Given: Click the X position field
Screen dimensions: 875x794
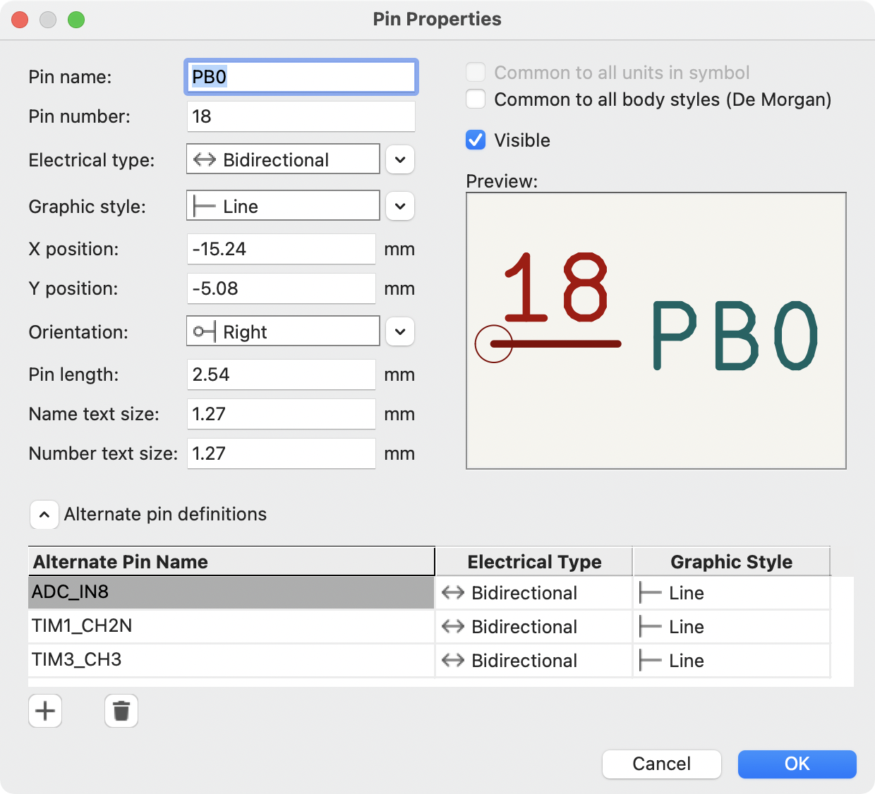Looking at the screenshot, I should pyautogui.click(x=282, y=249).
